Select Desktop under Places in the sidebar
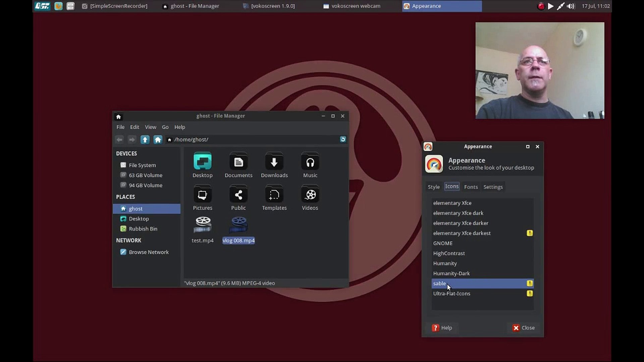This screenshot has height=362, width=644. tap(147, 219)
